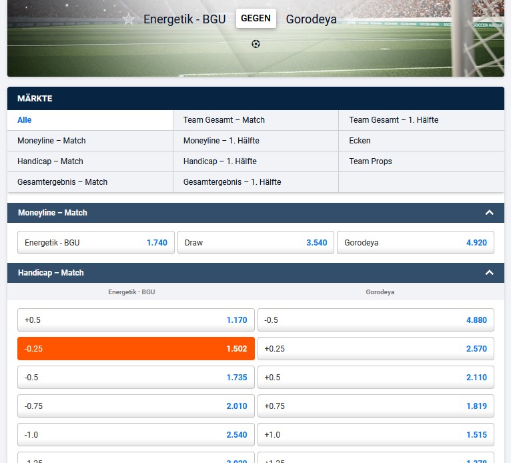Switch to Team Gesamt – Match tab
The image size is (511, 463).
point(255,120)
